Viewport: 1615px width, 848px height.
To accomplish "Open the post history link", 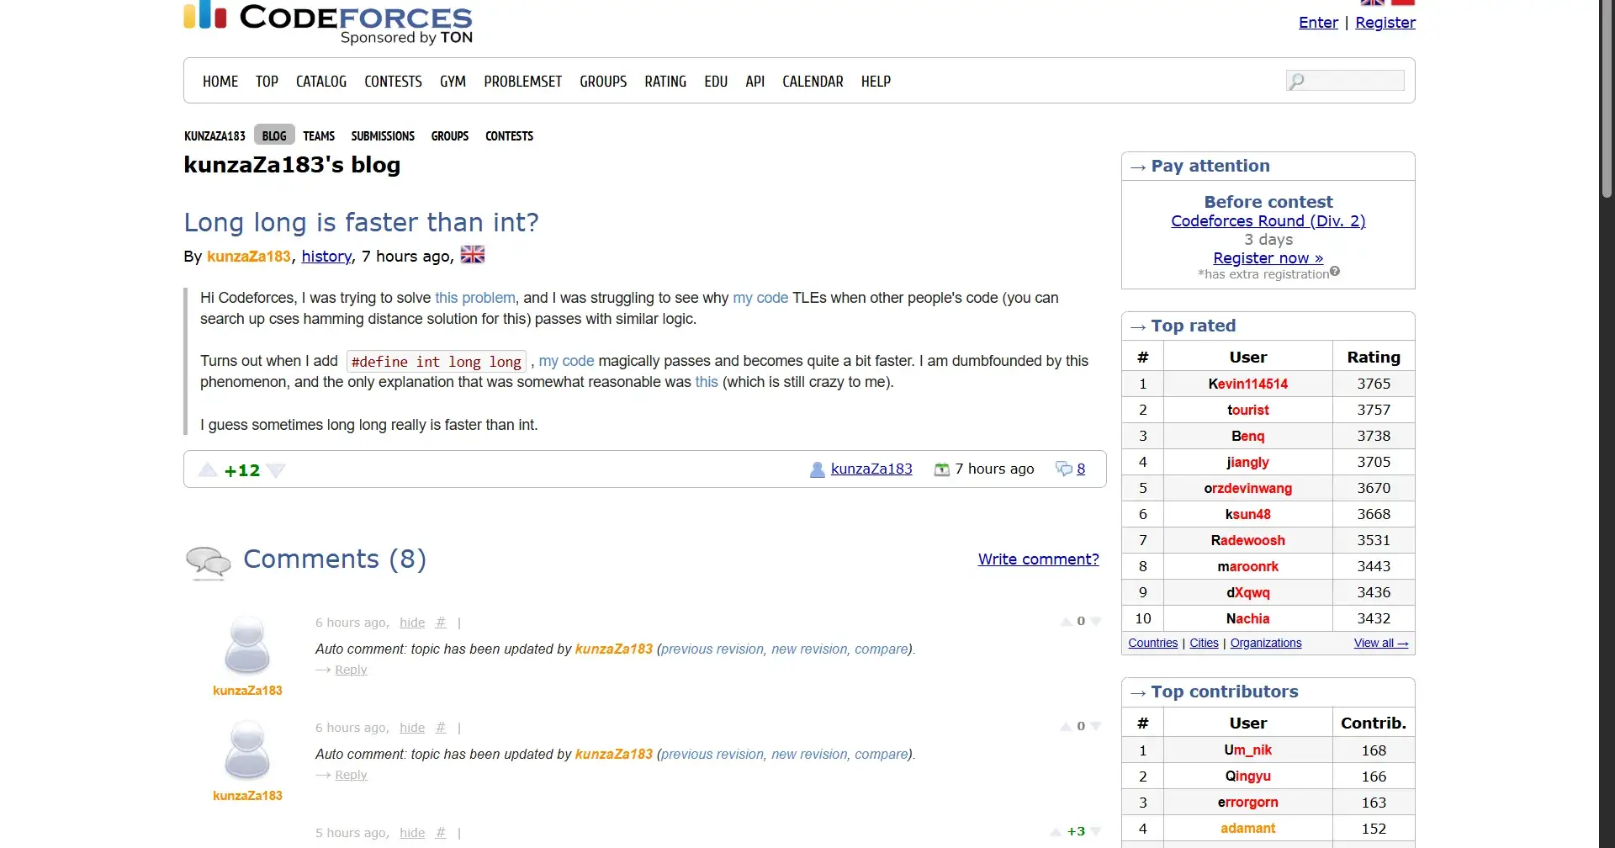I will pos(326,256).
